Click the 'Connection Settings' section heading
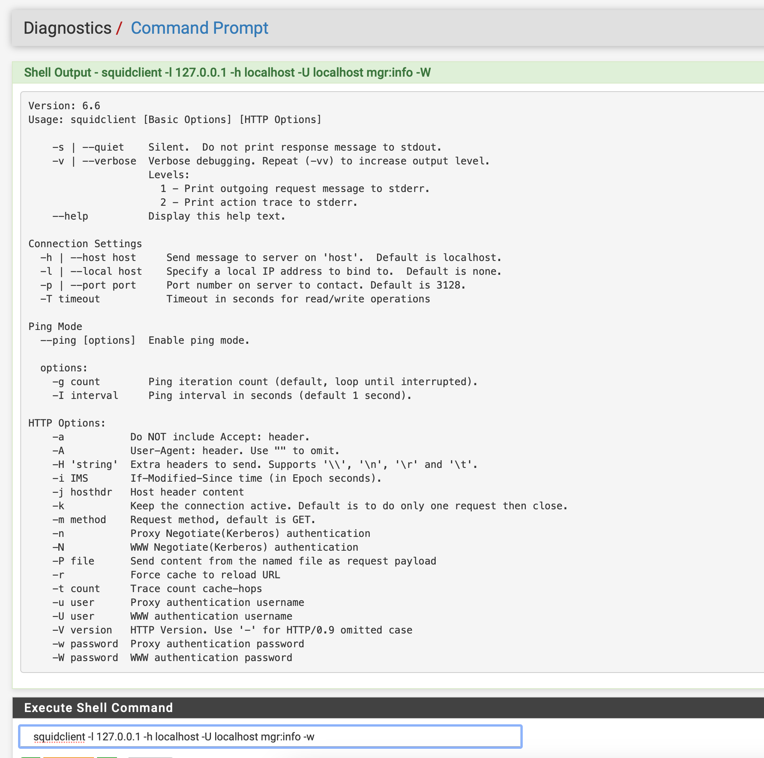764x758 pixels. 85,244
